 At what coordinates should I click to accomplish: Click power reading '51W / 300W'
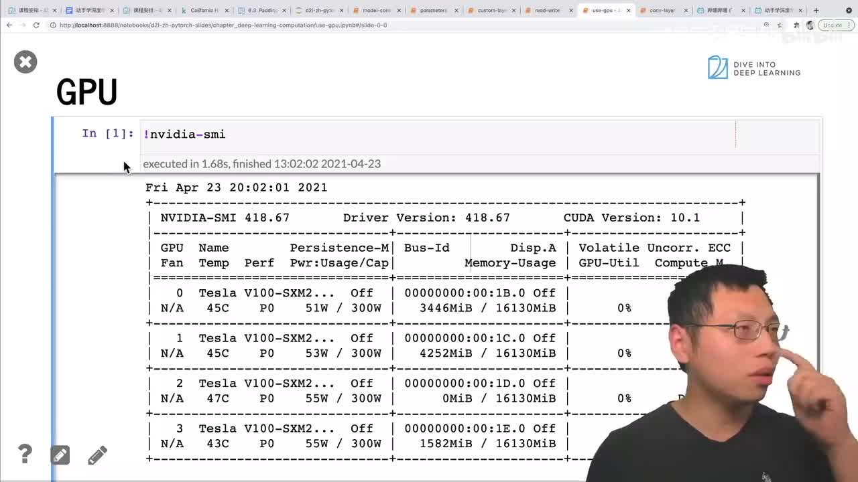coord(343,308)
